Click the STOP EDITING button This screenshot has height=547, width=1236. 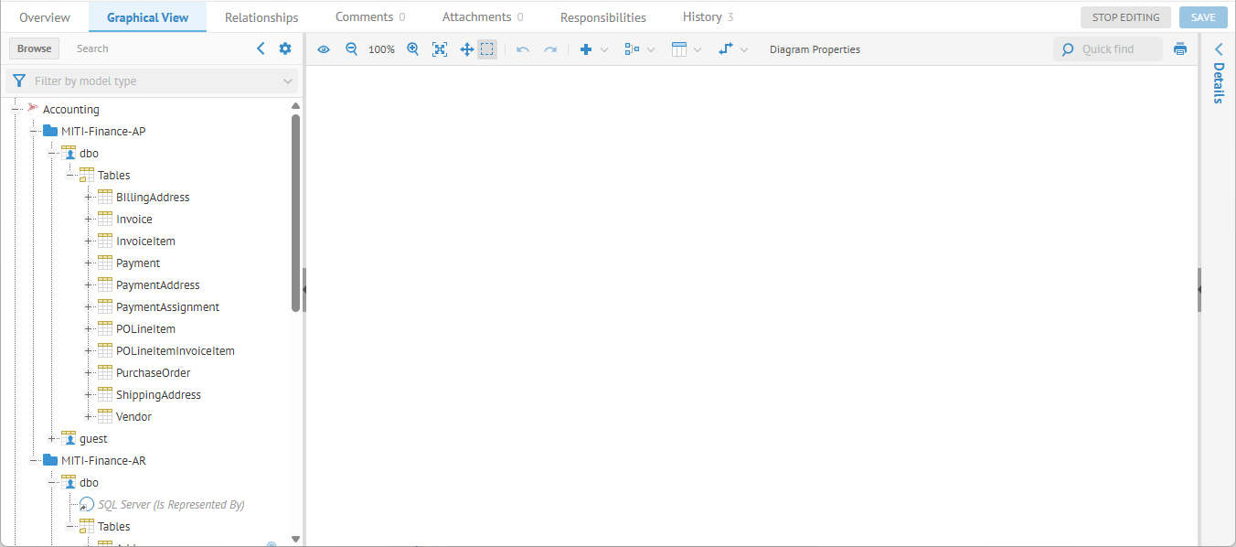tap(1125, 17)
